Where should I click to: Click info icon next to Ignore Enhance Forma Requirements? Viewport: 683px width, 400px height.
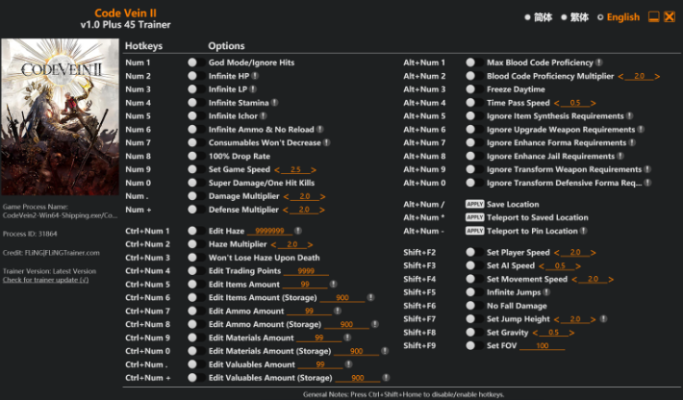(x=632, y=142)
